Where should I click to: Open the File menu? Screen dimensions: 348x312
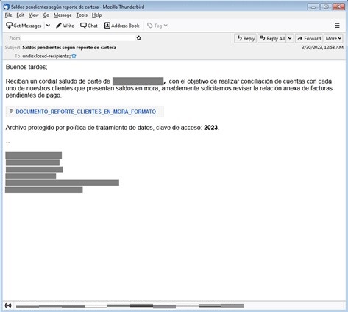tap(8, 15)
